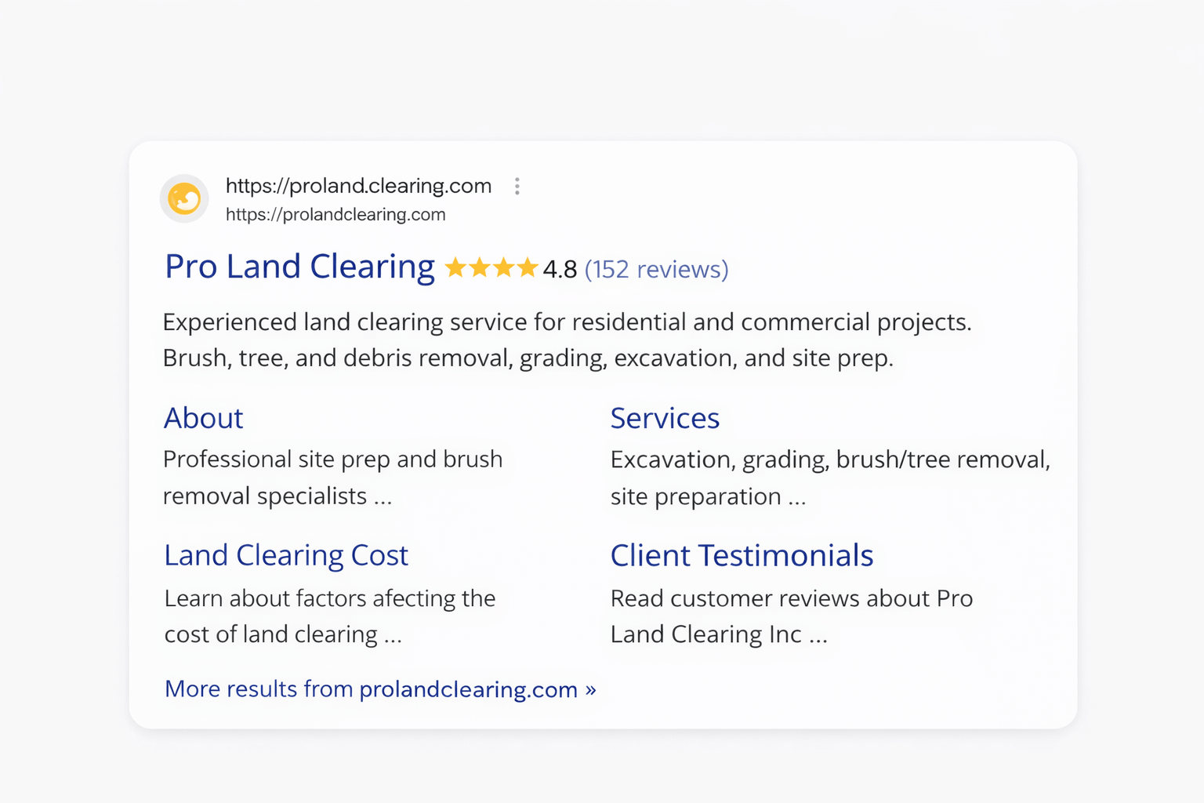Image resolution: width=1204 pixels, height=803 pixels.
Task: Open the Services sitelink
Action: (665, 418)
